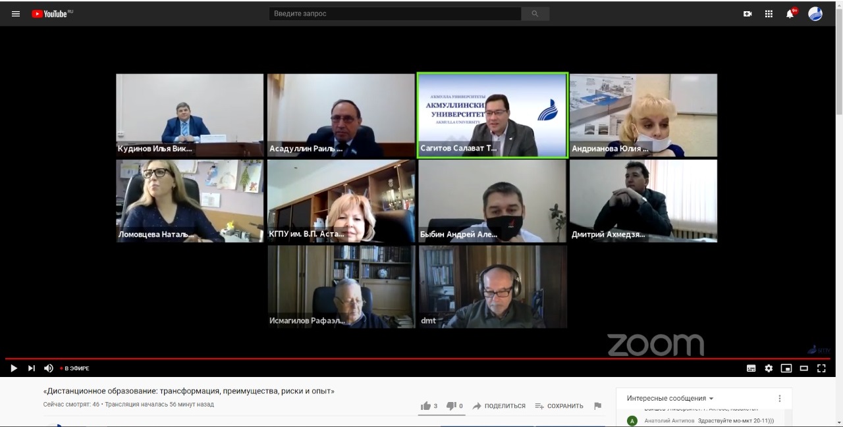Open the create video camera icon
Screen dimensions: 843x427
click(748, 14)
